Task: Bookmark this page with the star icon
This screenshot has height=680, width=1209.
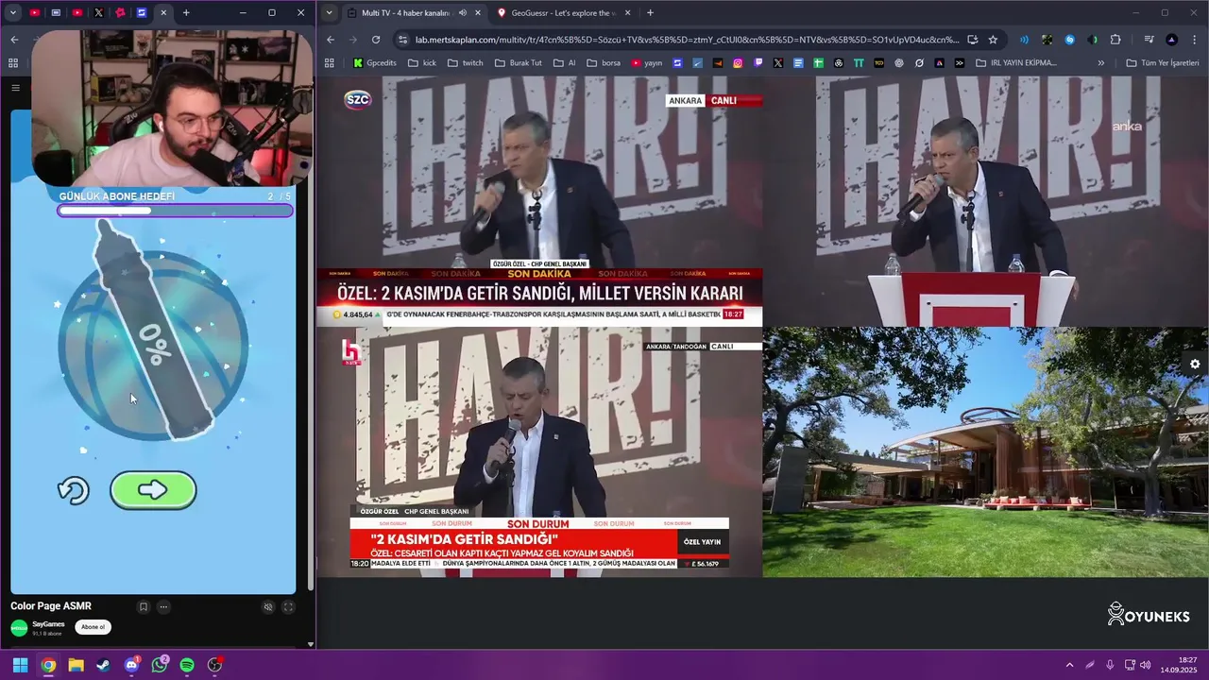Action: coord(993,40)
